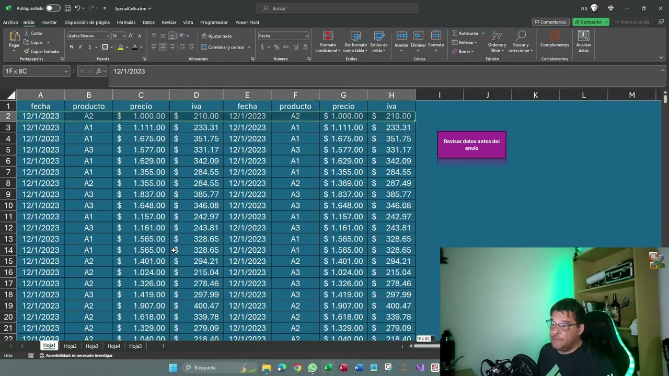Switch to the Fórmulas tab
The width and height of the screenshot is (669, 376).
tap(126, 22)
